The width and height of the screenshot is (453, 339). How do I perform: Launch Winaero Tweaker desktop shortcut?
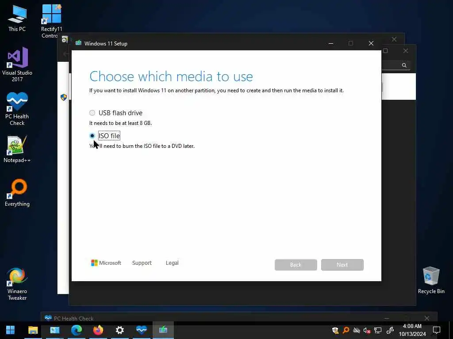17,284
